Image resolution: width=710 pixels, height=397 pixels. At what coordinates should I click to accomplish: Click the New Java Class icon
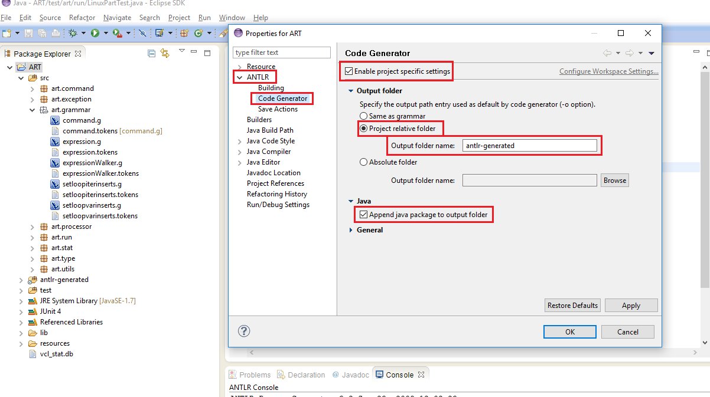[x=198, y=33]
